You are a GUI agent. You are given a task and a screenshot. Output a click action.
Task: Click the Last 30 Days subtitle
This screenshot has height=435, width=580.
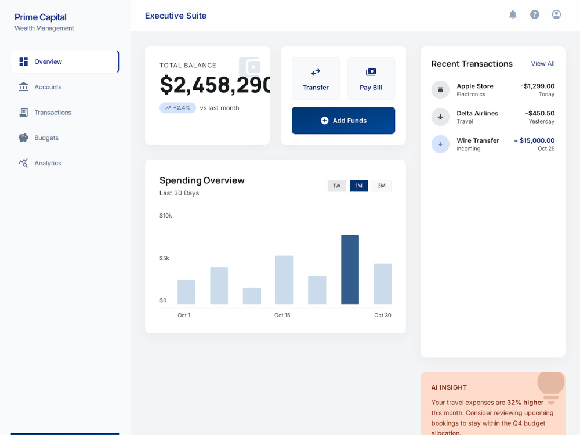(x=179, y=193)
